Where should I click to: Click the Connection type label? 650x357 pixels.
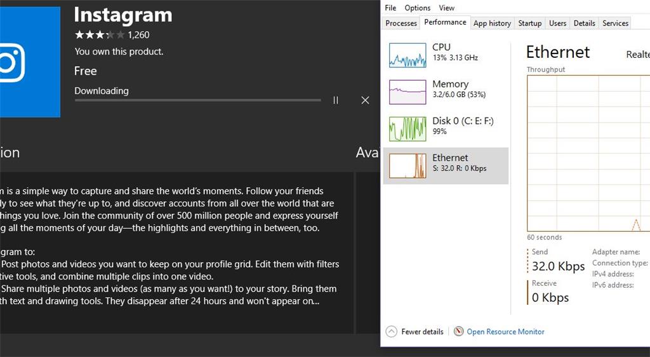pos(620,263)
